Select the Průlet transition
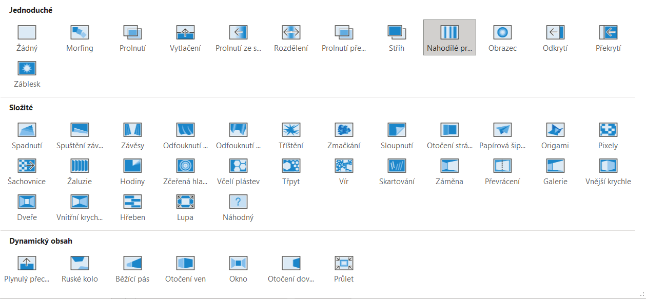 point(344,268)
